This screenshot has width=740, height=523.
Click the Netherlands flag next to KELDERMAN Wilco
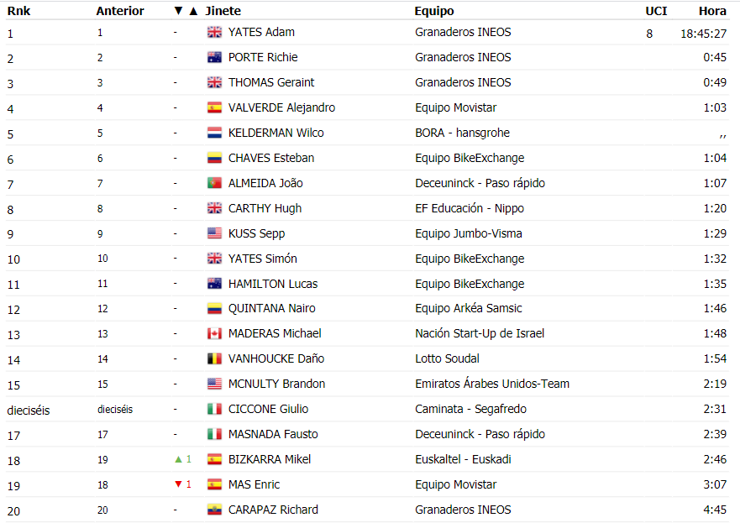click(214, 133)
